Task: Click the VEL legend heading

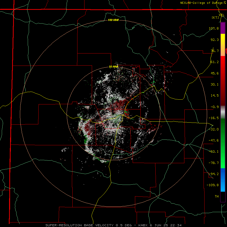Action: coord(221,15)
